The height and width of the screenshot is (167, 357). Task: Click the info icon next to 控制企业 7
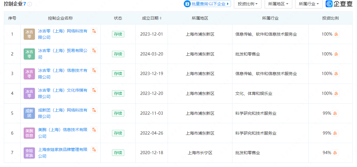pyautogui.click(x=30, y=4)
